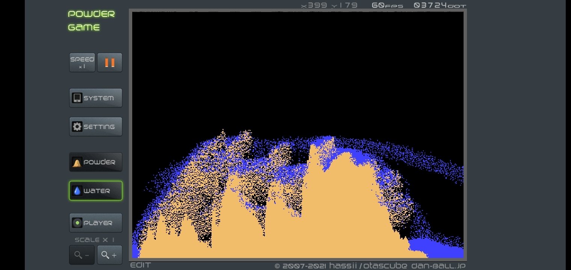Zoom out with the magnifier minus button
Screen dimensions: 571x270
82,255
